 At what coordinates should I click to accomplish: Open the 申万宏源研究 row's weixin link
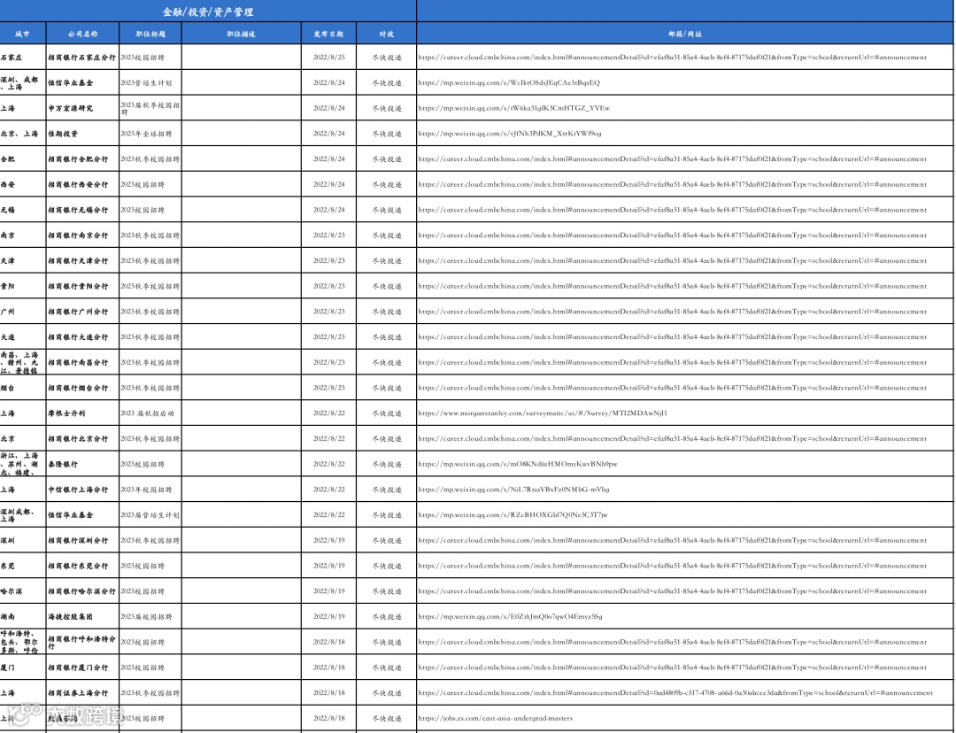[x=514, y=108]
